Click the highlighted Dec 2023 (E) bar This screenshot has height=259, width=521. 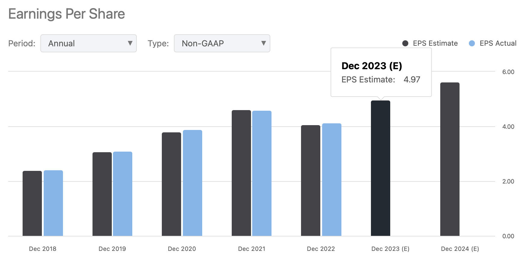tap(381, 168)
